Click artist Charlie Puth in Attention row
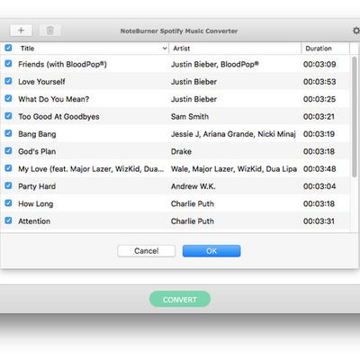Image resolution: width=360 pixels, height=360 pixels. coord(193,221)
